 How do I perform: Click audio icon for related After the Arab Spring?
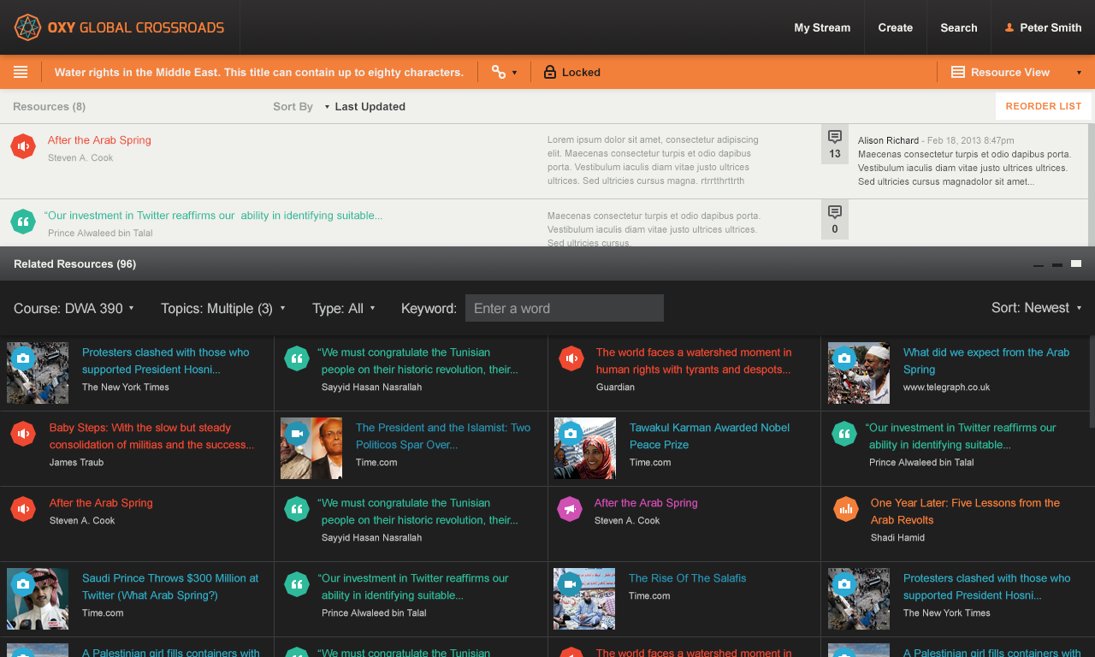point(23,509)
